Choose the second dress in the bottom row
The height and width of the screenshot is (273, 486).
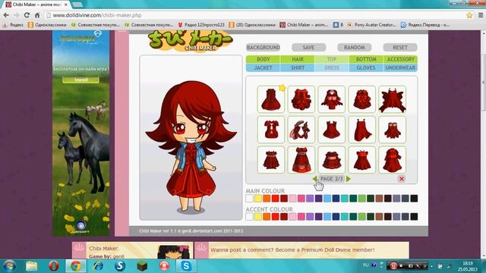[x=301, y=160]
